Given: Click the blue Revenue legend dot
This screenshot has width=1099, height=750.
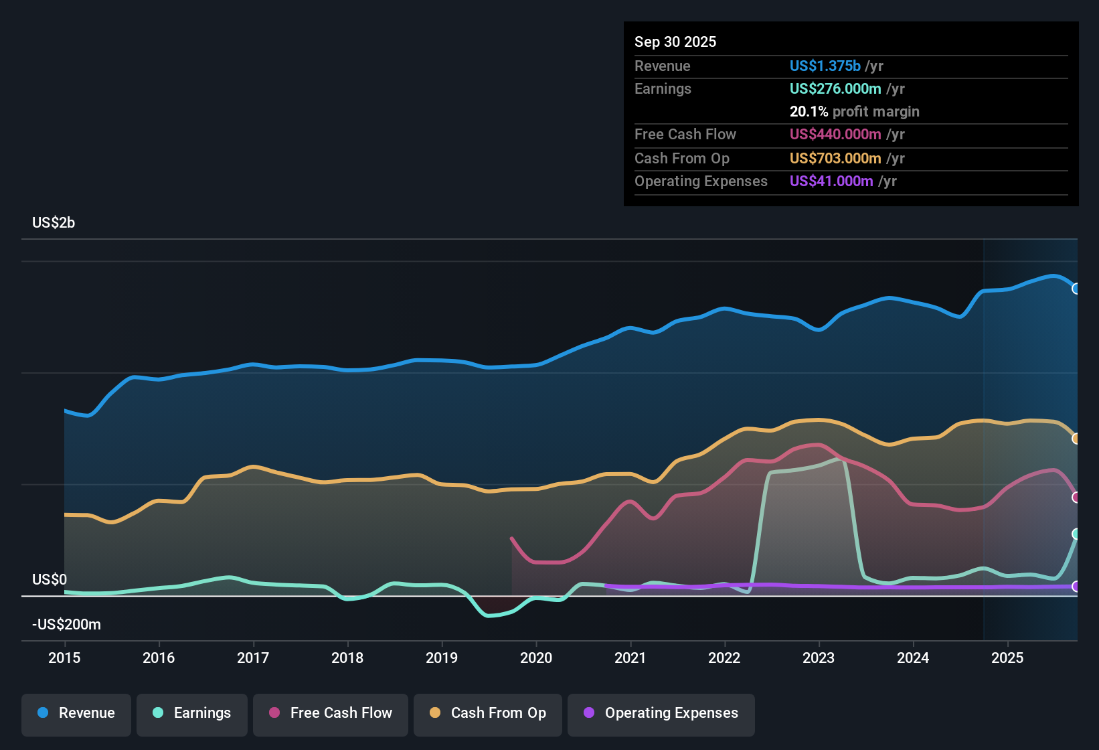Looking at the screenshot, I should [42, 713].
